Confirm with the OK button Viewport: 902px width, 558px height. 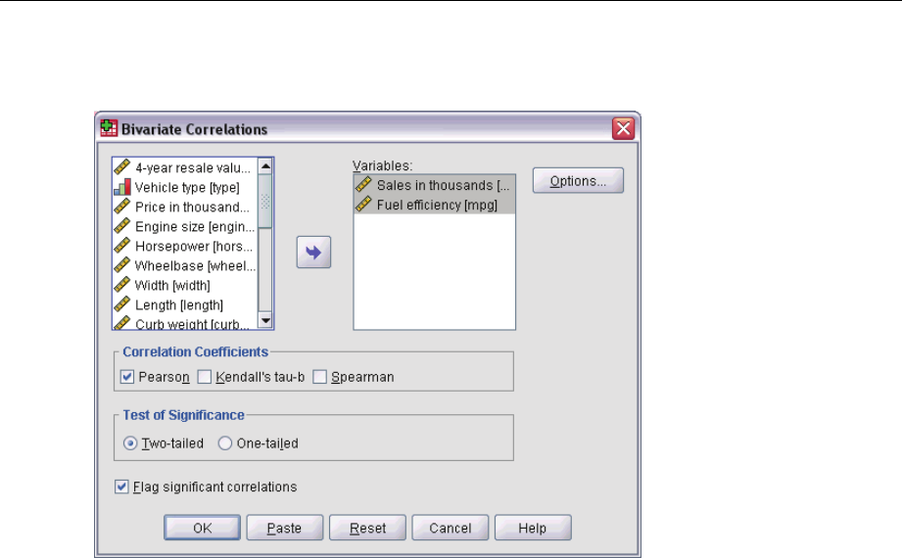[203, 528]
